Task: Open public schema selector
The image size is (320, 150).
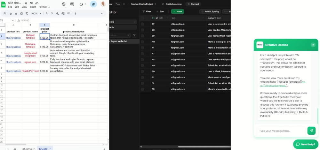Action: click(123, 22)
